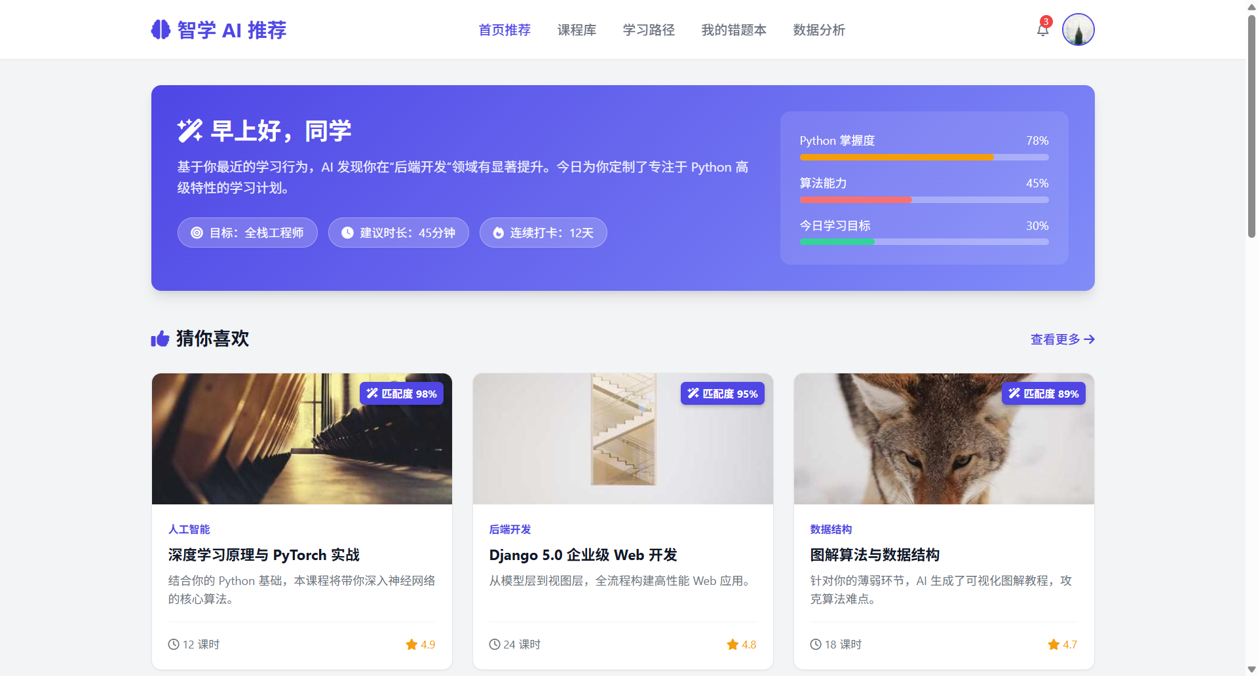Select the 首页推荐 nav tab
The height and width of the screenshot is (676, 1258).
tap(505, 30)
